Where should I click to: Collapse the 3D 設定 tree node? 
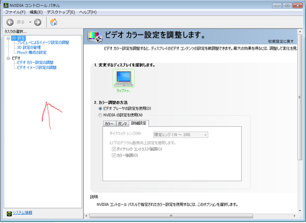tap(8, 38)
